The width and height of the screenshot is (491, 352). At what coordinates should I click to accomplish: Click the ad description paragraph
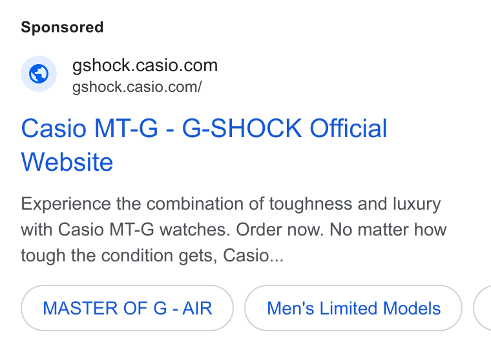234,230
